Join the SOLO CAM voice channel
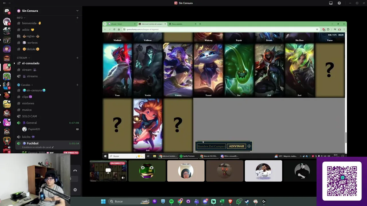 click(x=47, y=116)
